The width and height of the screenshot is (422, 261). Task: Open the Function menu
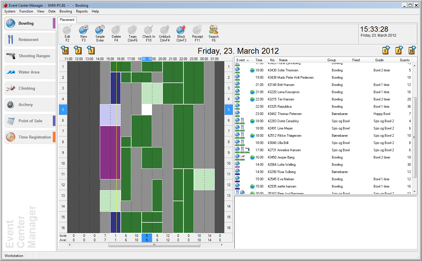pyautogui.click(x=26, y=11)
